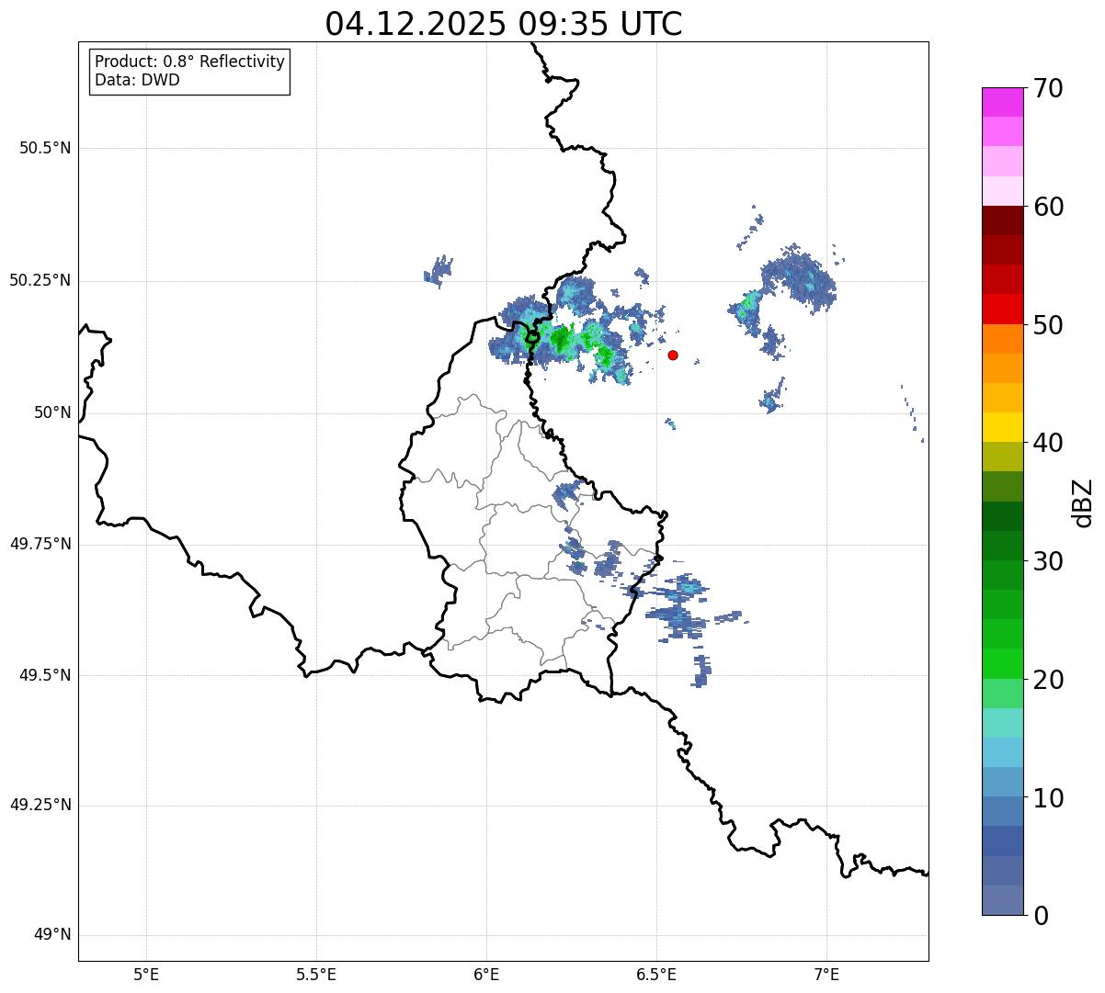Viewport: 1105px width, 993px height.
Task: Click the red station marker dot
Action: 673,355
